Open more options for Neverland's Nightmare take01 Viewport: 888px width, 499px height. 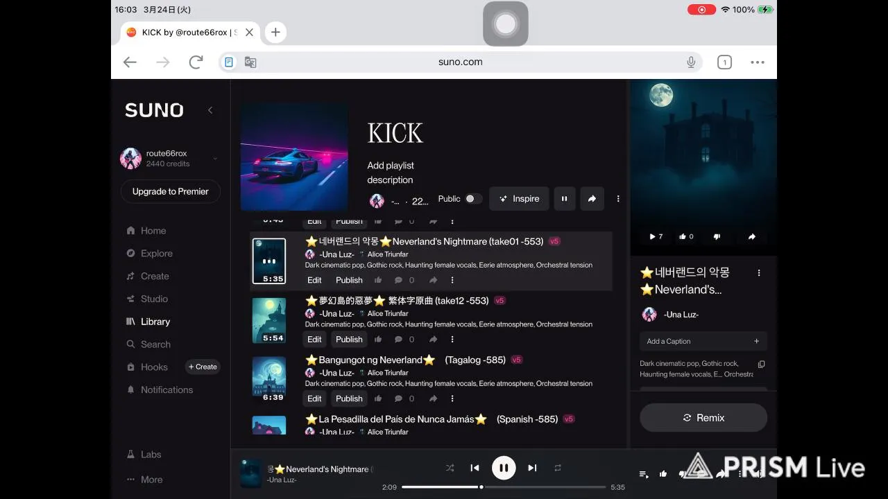tap(452, 280)
